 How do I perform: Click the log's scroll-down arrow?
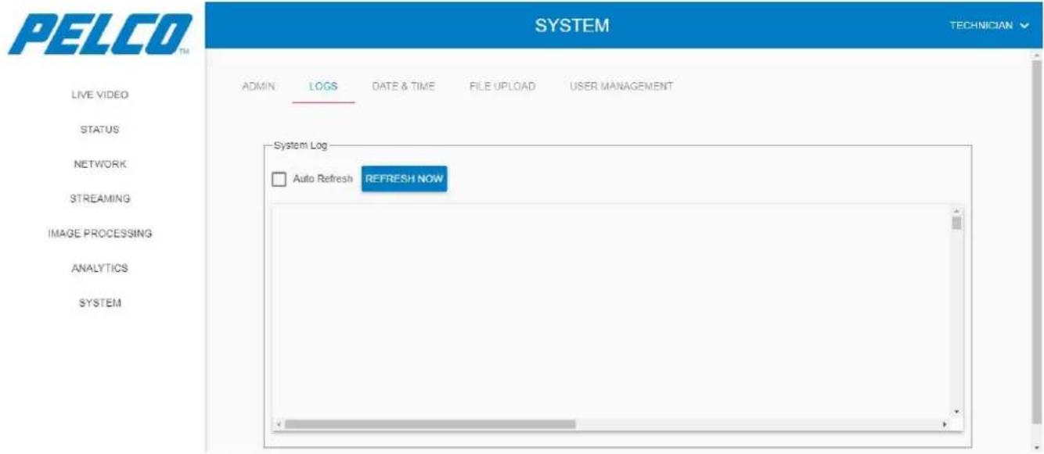point(956,412)
